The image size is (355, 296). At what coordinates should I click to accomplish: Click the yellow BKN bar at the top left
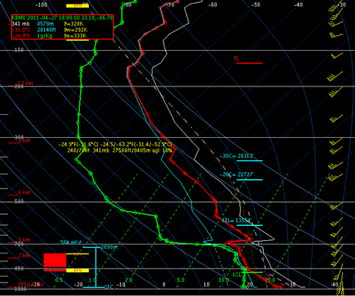[x=78, y=6]
